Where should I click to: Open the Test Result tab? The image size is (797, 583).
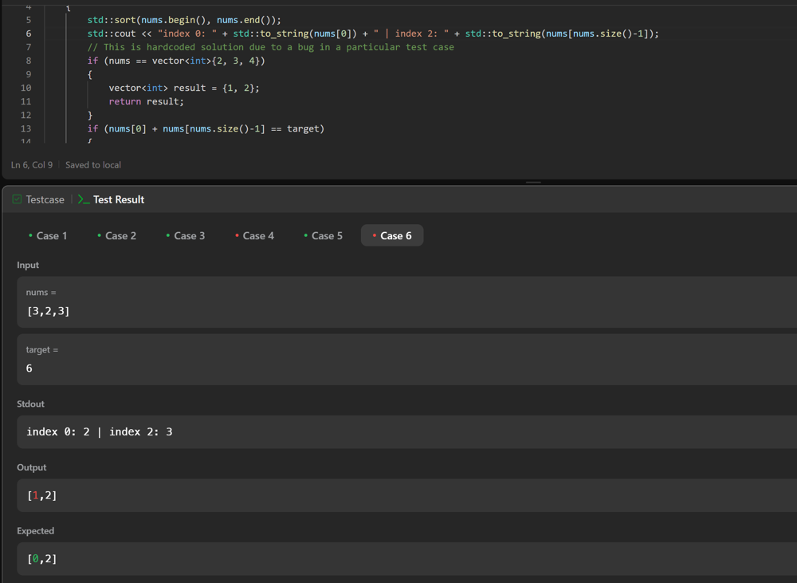click(x=118, y=199)
